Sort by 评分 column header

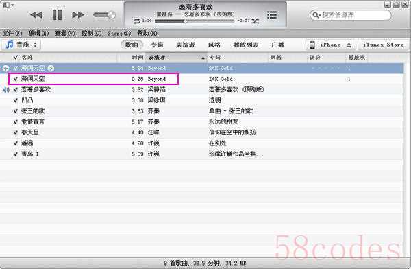coord(315,57)
